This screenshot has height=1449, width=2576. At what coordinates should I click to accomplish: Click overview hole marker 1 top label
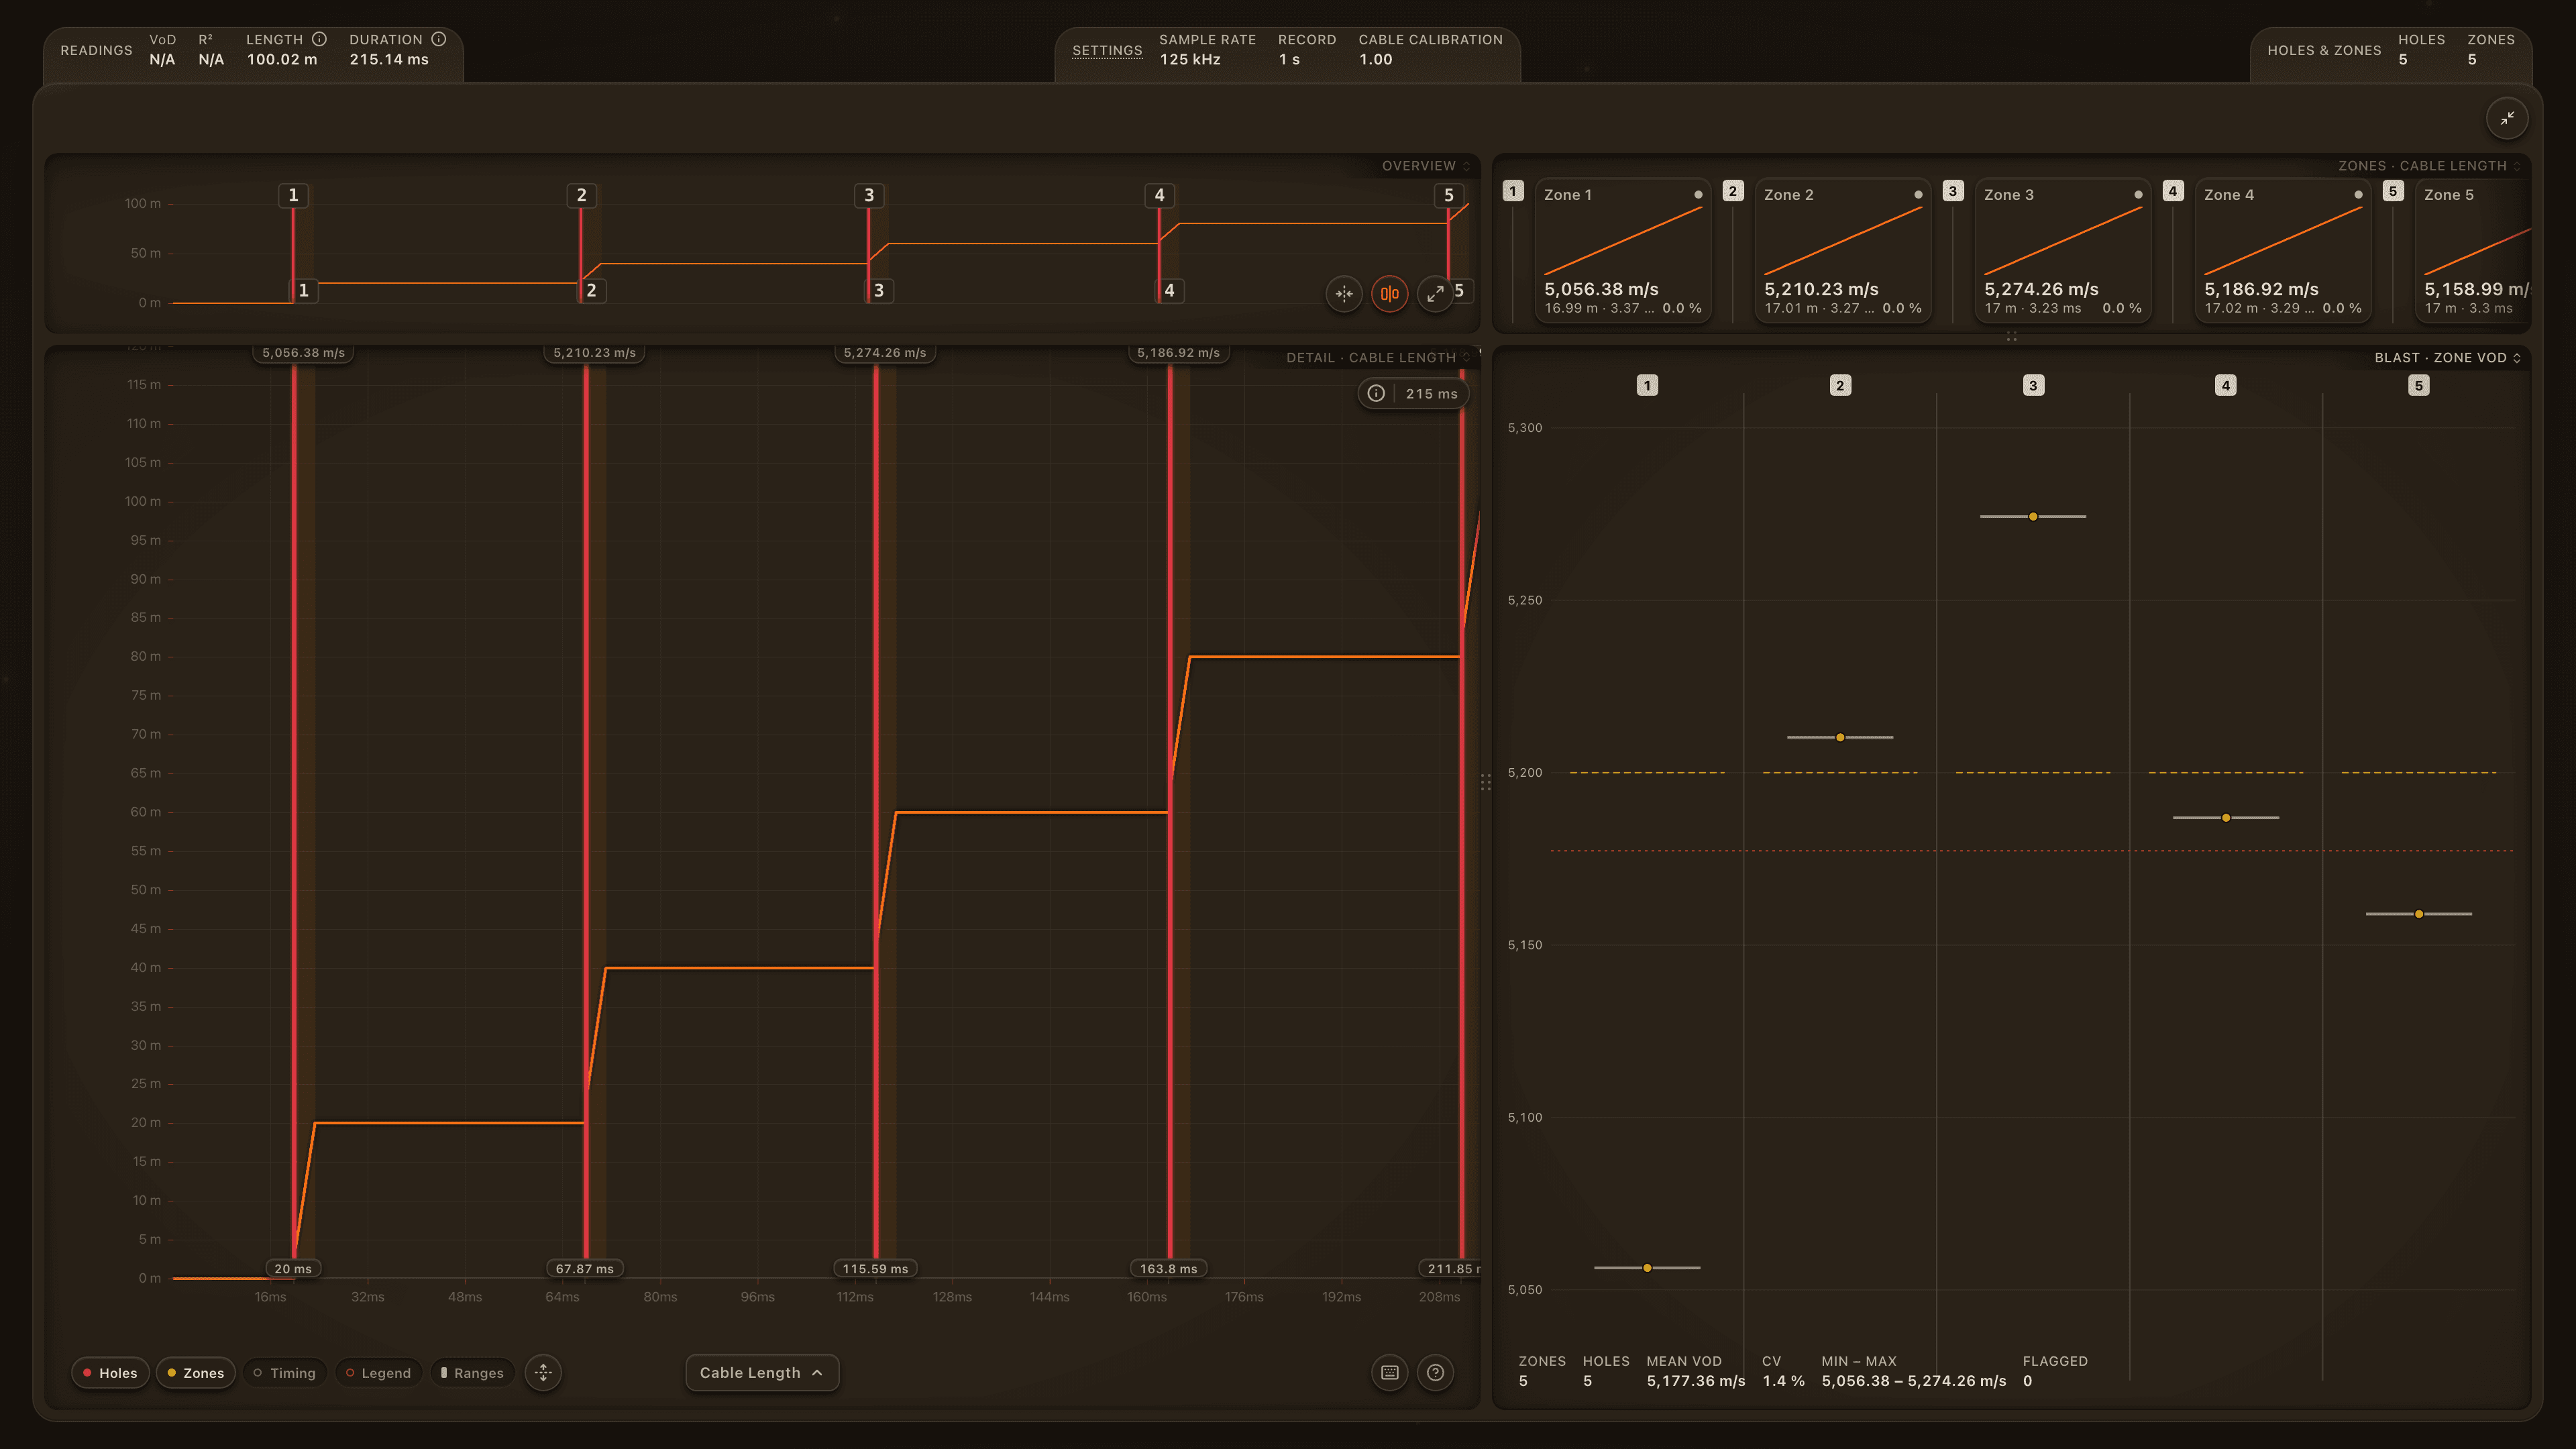[x=293, y=195]
